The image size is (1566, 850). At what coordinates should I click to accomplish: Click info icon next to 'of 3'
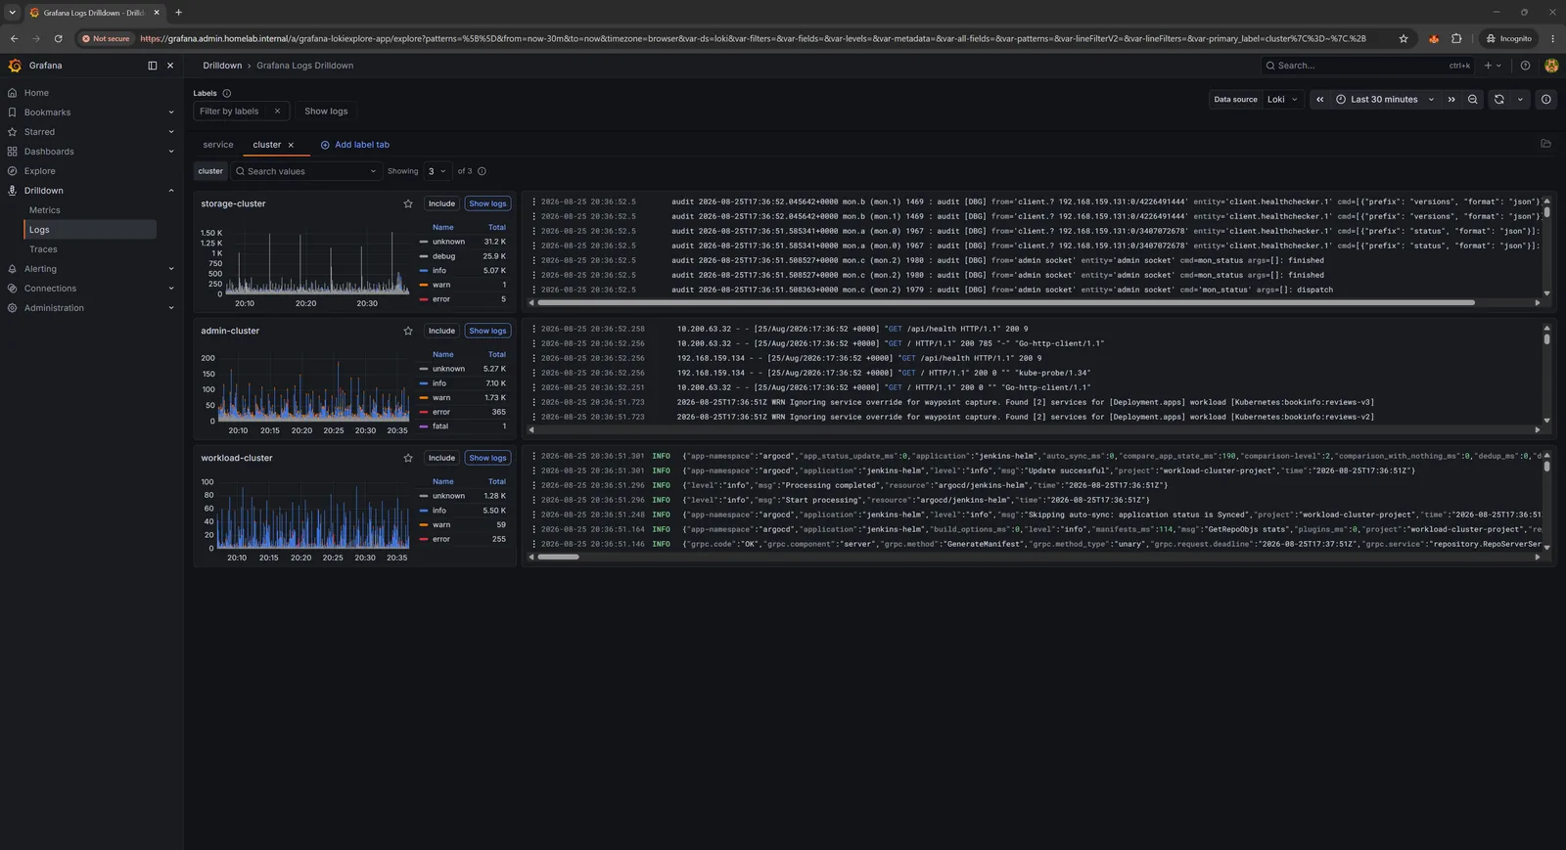point(482,171)
